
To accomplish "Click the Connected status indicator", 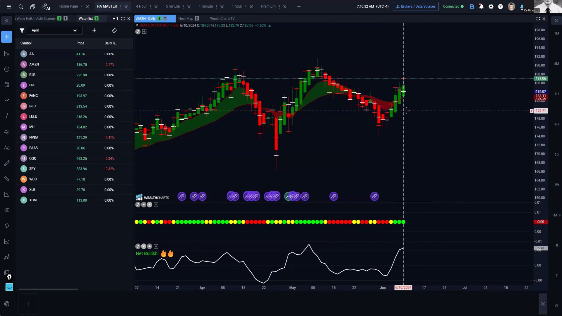I will pyautogui.click(x=453, y=6).
